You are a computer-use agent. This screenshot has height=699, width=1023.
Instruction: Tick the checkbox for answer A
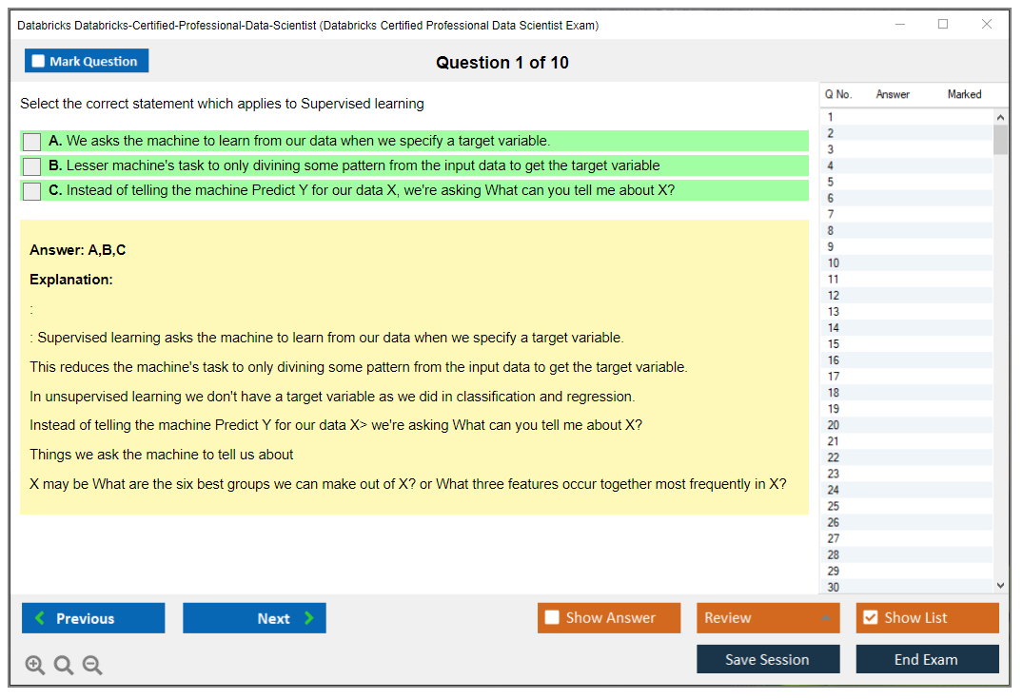coord(32,142)
